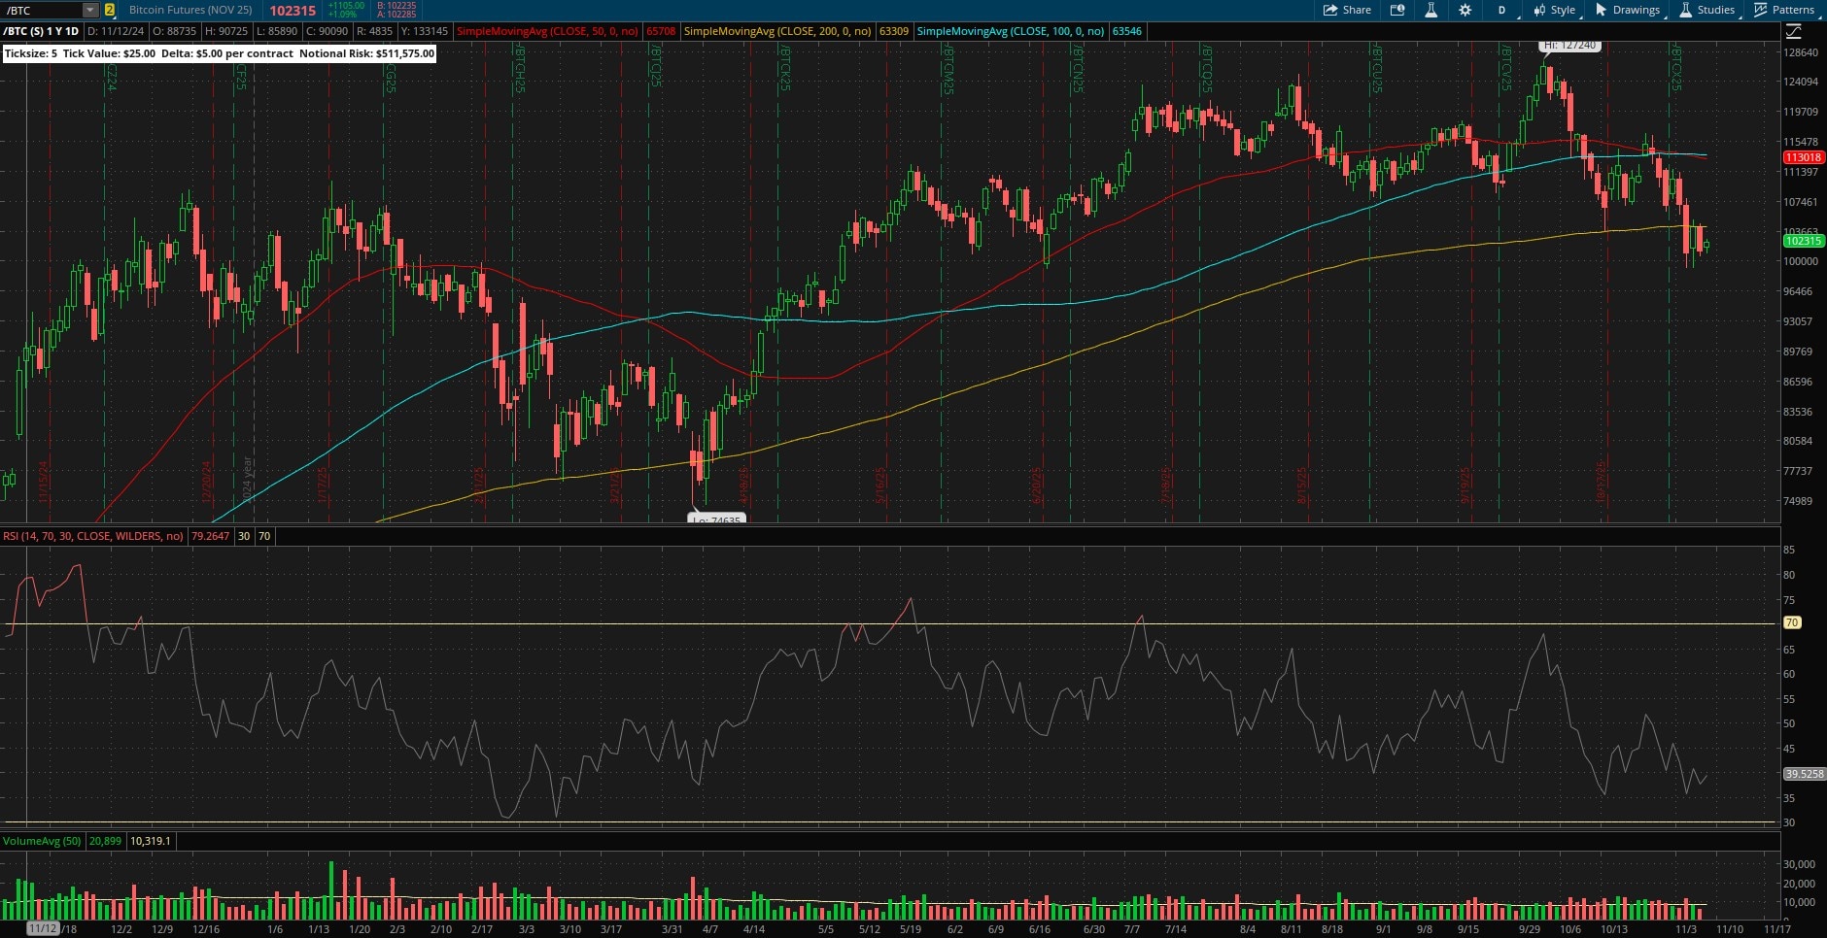Viewport: 1827px width, 938px height.
Task: Click the flask Edit Studies icon
Action: coord(1431,10)
